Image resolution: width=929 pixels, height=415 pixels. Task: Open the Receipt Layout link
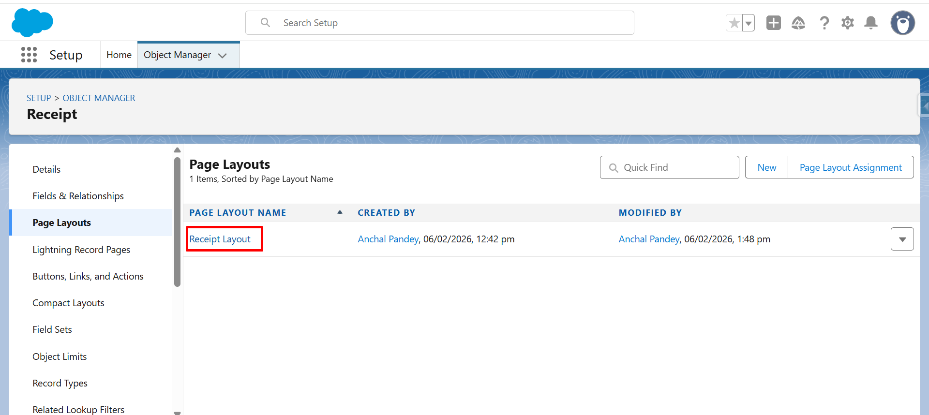220,239
